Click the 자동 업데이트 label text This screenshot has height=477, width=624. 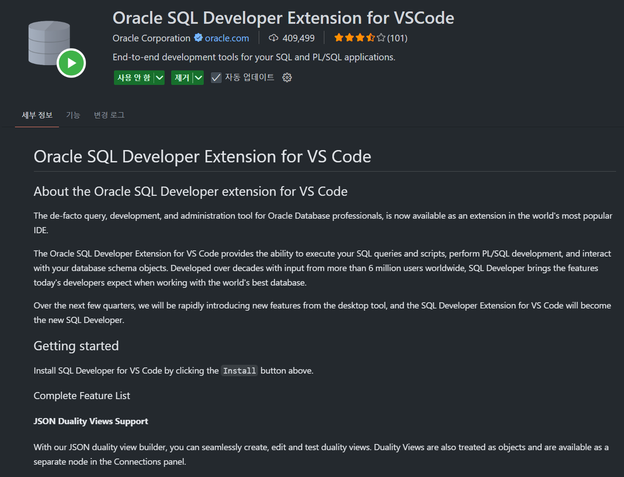[250, 77]
